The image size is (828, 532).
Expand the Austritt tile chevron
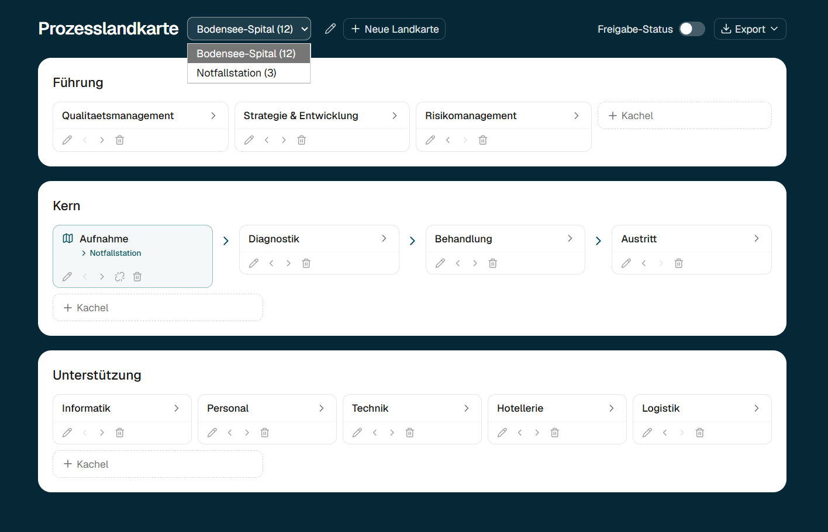click(756, 238)
